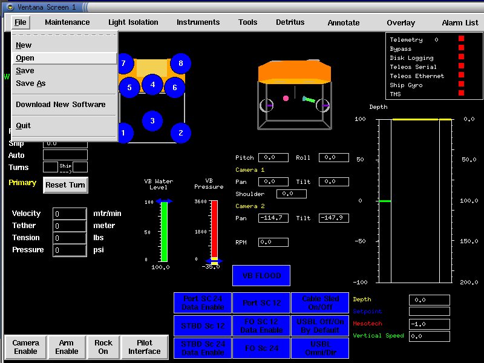Toggle Cable Sled On/Off

point(320,303)
